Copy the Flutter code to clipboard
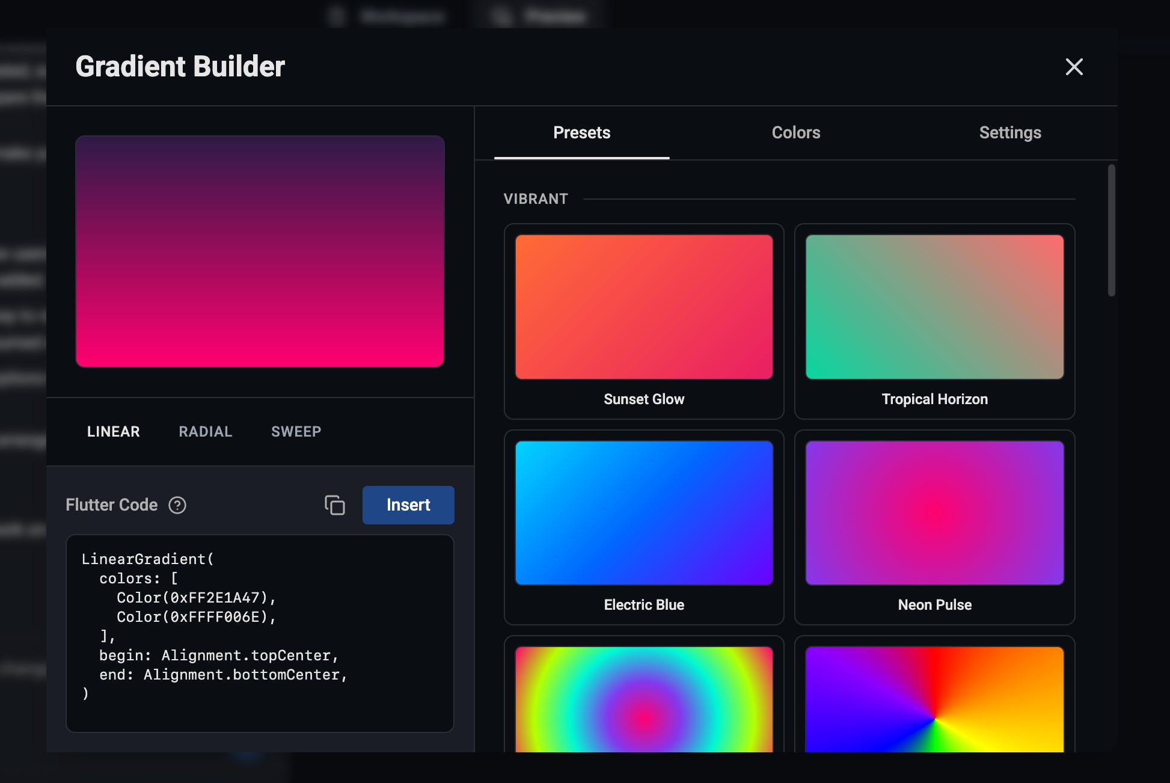Viewport: 1170px width, 783px height. [335, 505]
